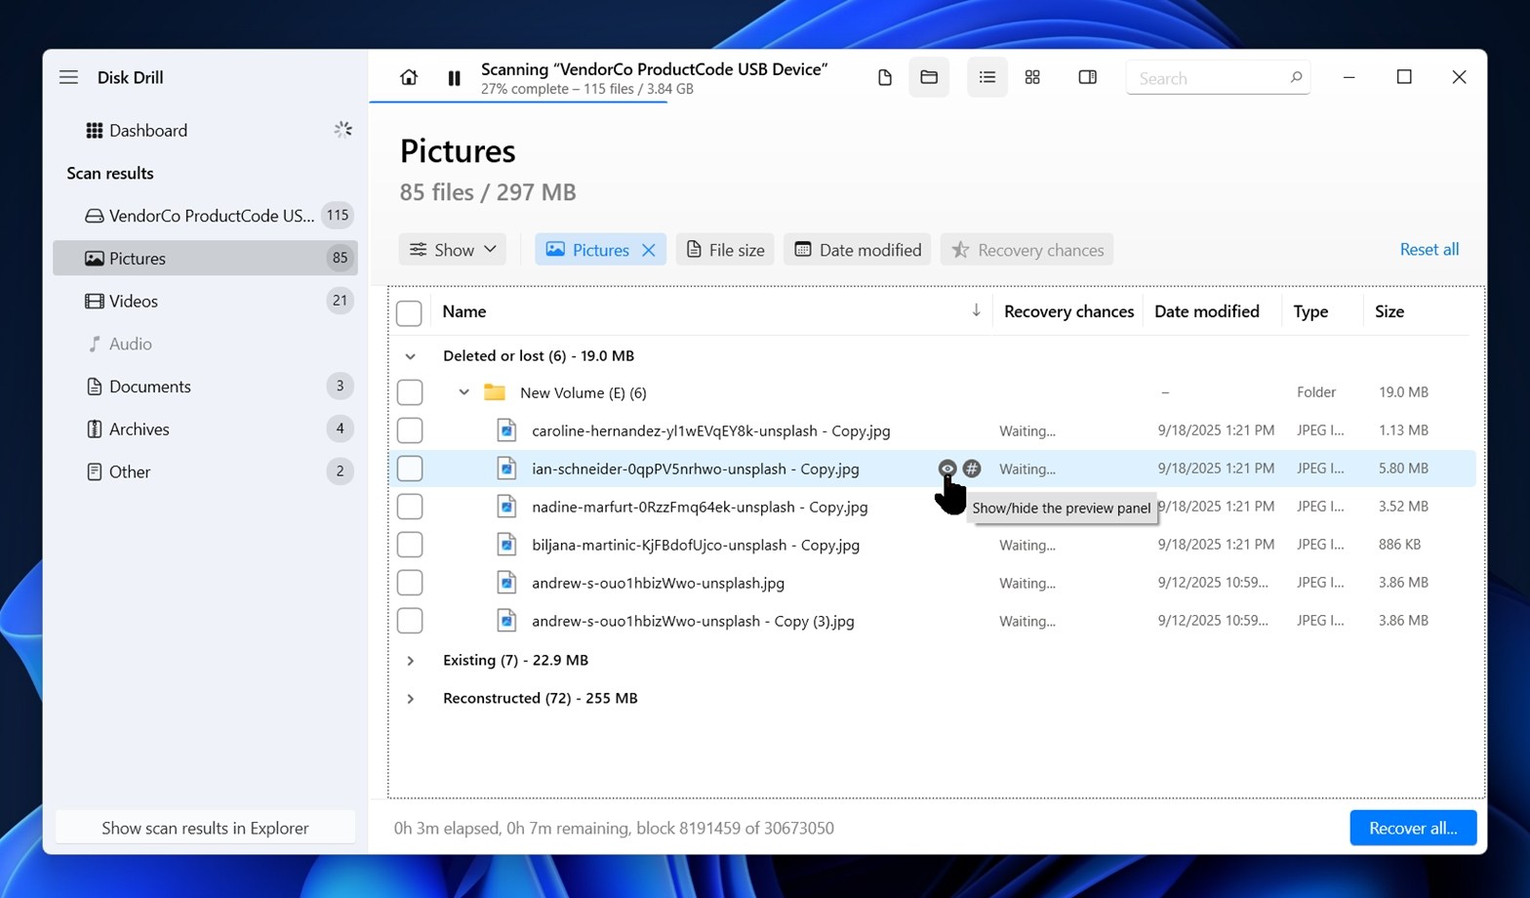Show preview using the eye icon
This screenshot has height=898, width=1530.
(946, 469)
